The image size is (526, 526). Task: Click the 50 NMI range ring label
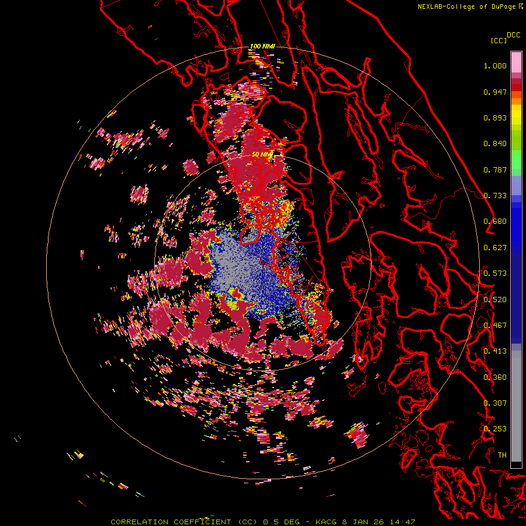[x=262, y=155]
